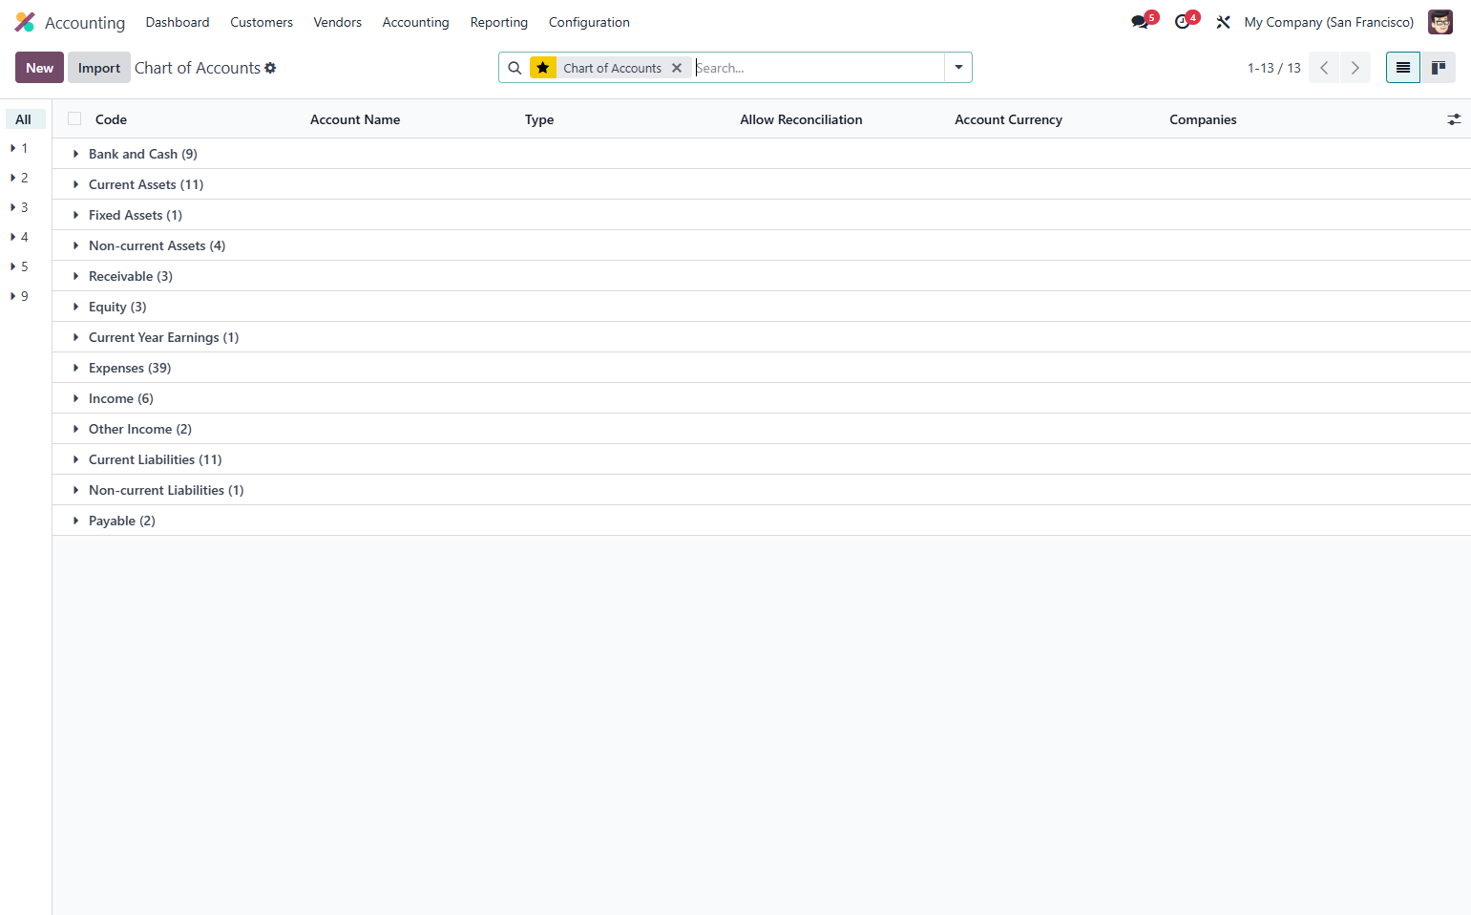Click the 1-13 / 13 pager counter
The width and height of the screenshot is (1471, 915).
1274,68
